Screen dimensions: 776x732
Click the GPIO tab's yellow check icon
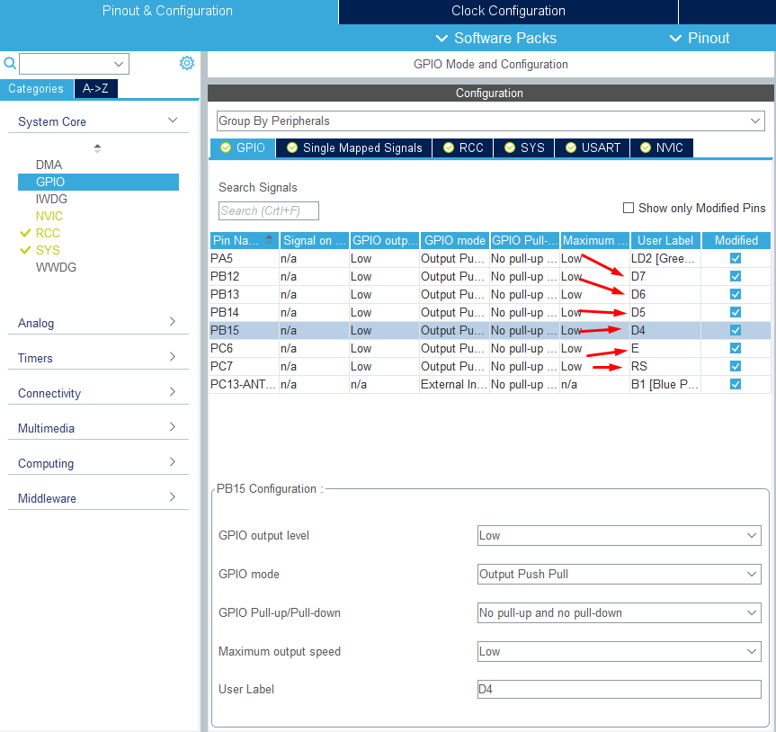(x=226, y=147)
